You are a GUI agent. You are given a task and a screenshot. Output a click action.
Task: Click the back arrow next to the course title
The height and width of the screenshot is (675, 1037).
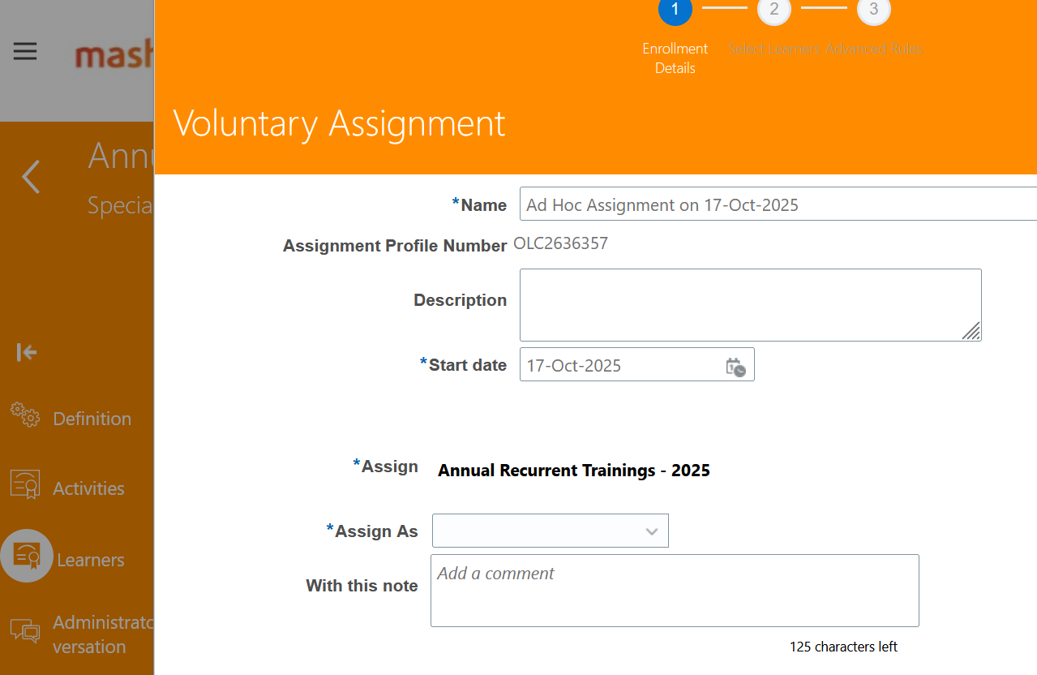(31, 177)
